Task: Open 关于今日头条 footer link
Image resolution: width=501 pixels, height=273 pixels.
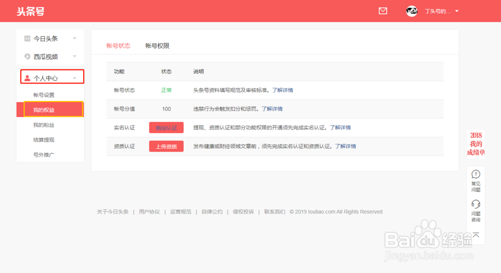Action: coord(112,212)
